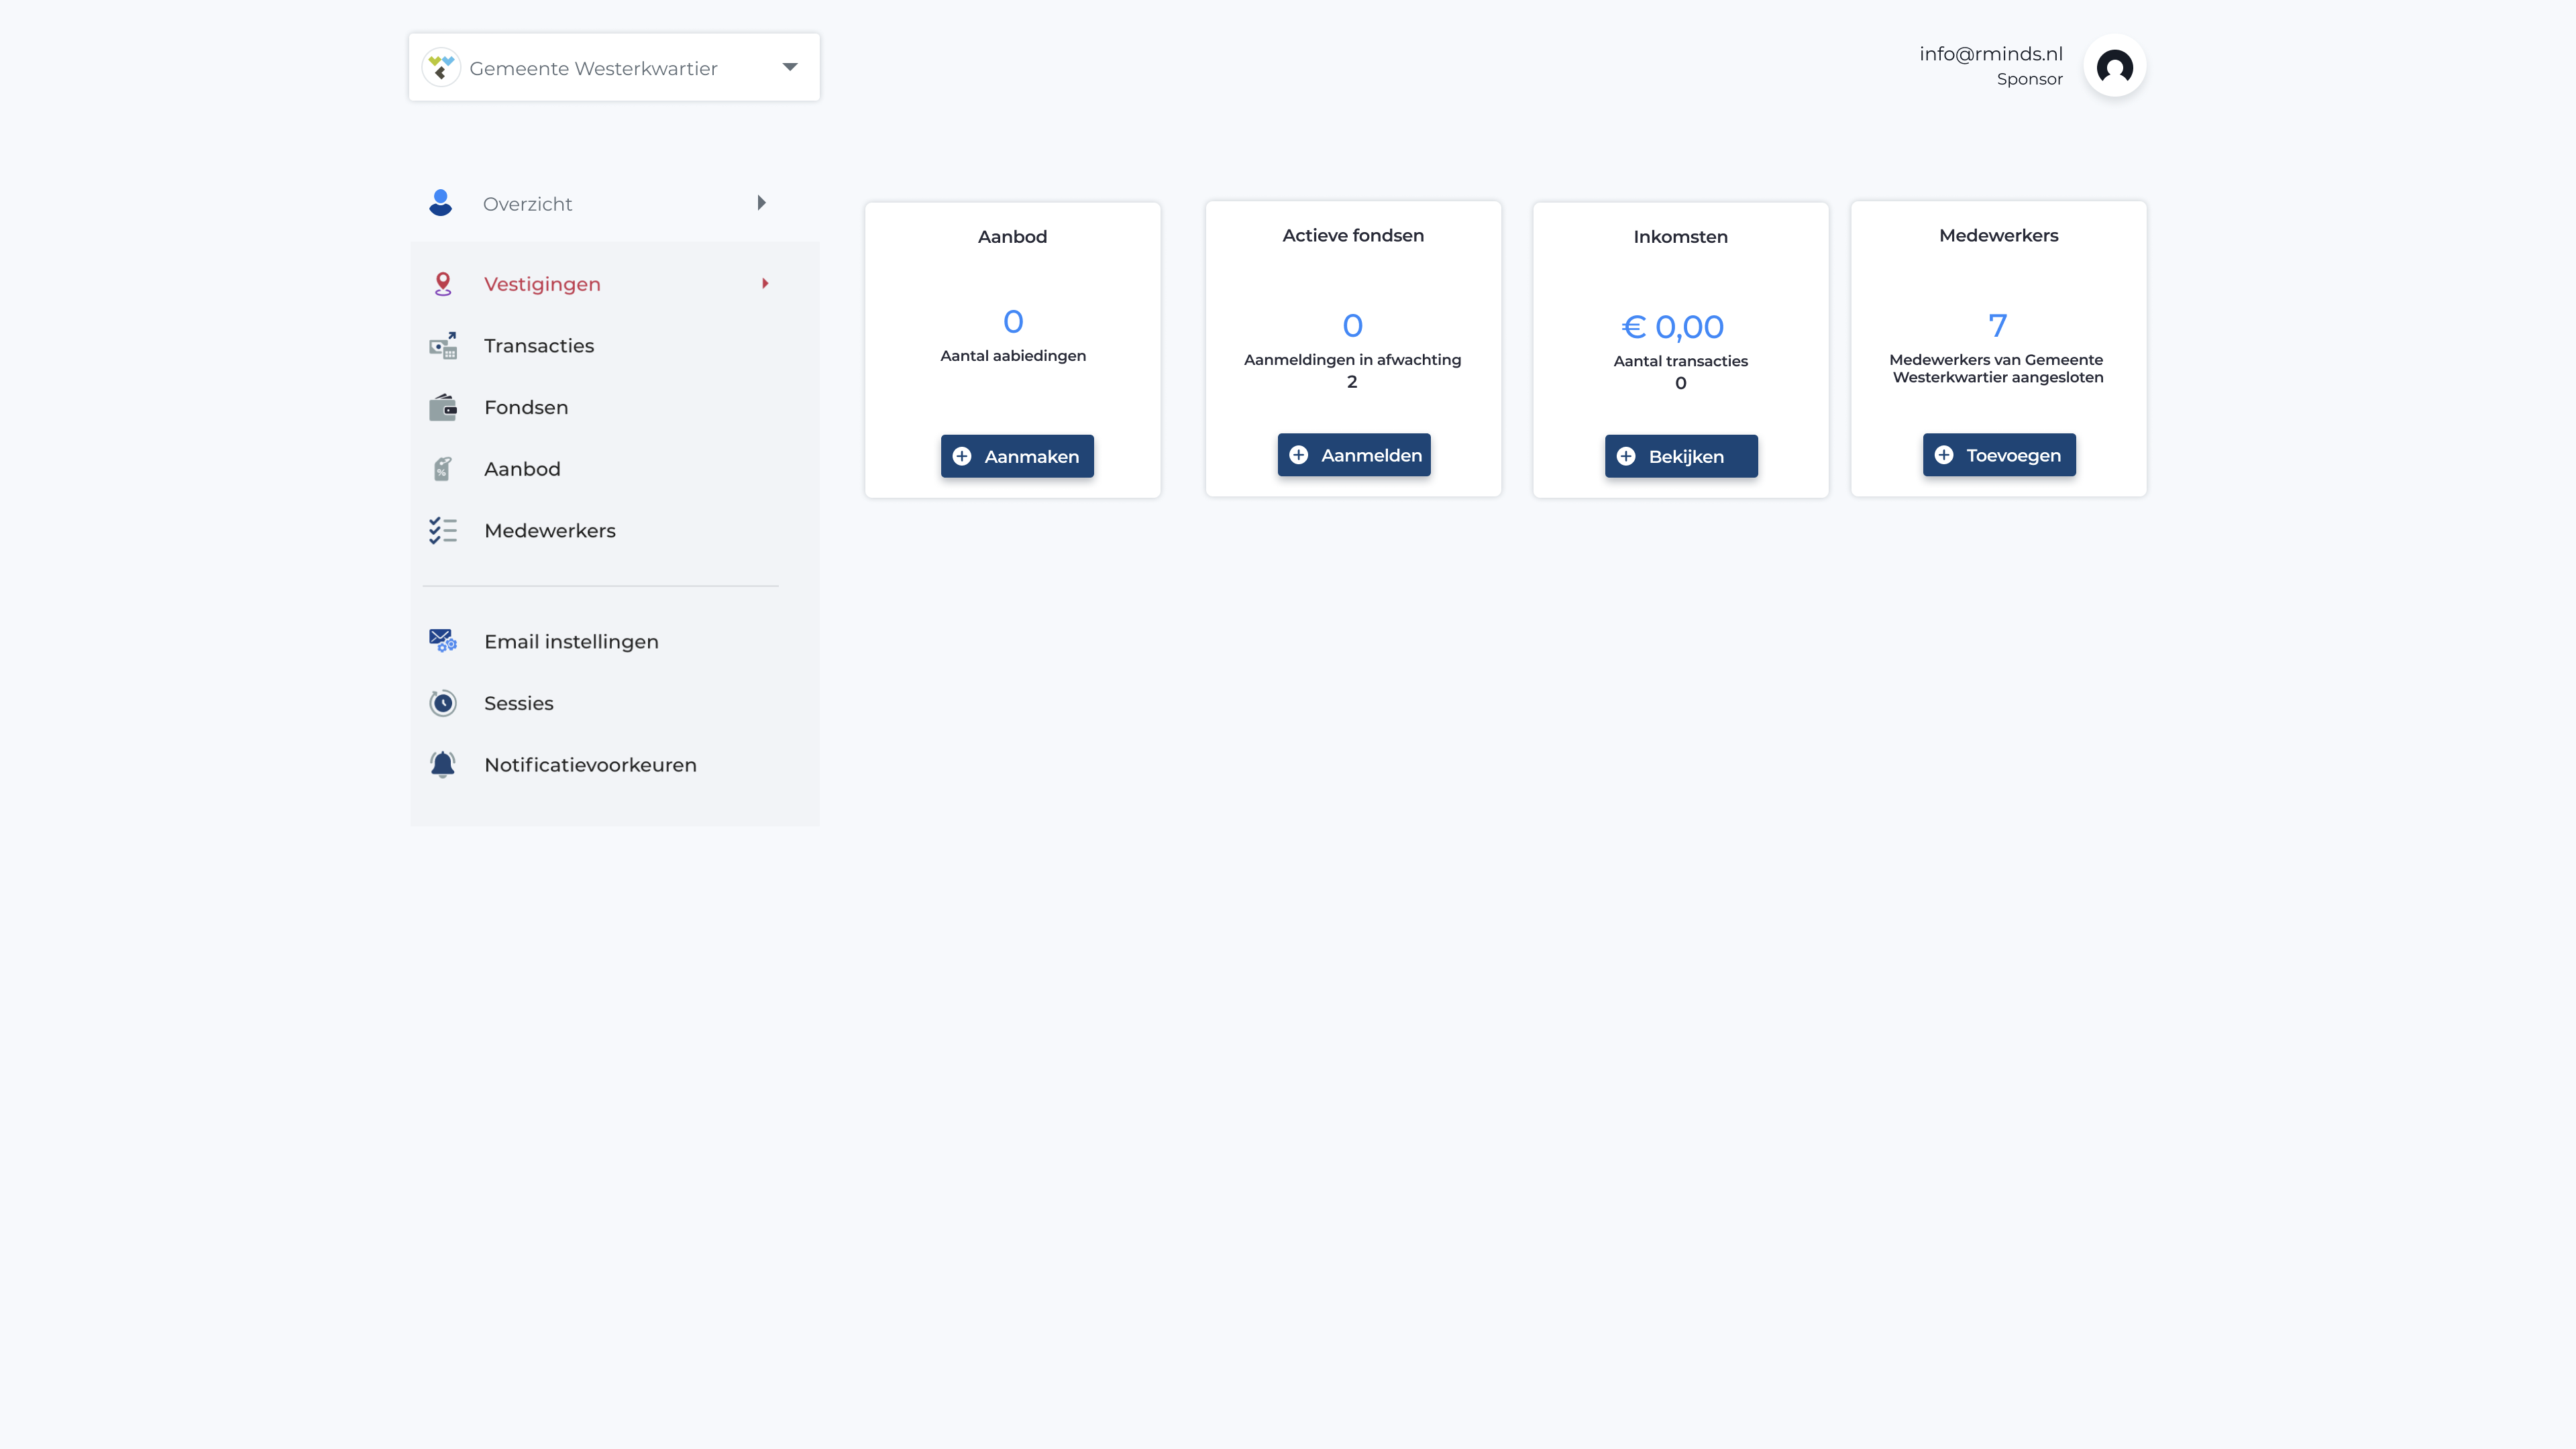This screenshot has width=2576, height=1449.
Task: Open the Transacties menu item
Action: [x=539, y=346]
